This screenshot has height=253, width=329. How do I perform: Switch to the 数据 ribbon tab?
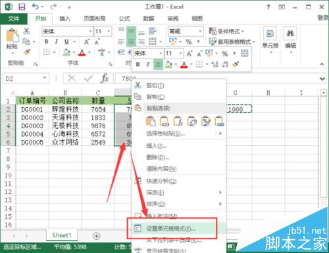point(149,18)
